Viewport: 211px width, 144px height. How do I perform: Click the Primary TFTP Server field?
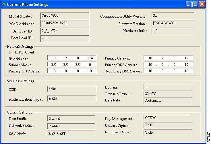[72, 71]
